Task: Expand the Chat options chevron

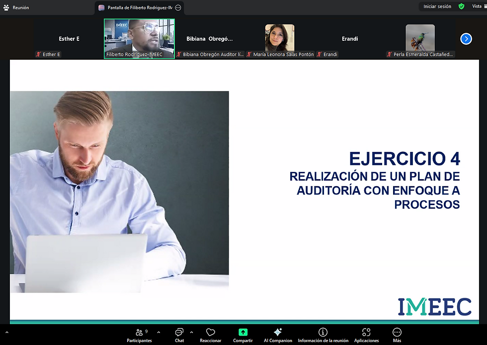Action: coord(192,332)
